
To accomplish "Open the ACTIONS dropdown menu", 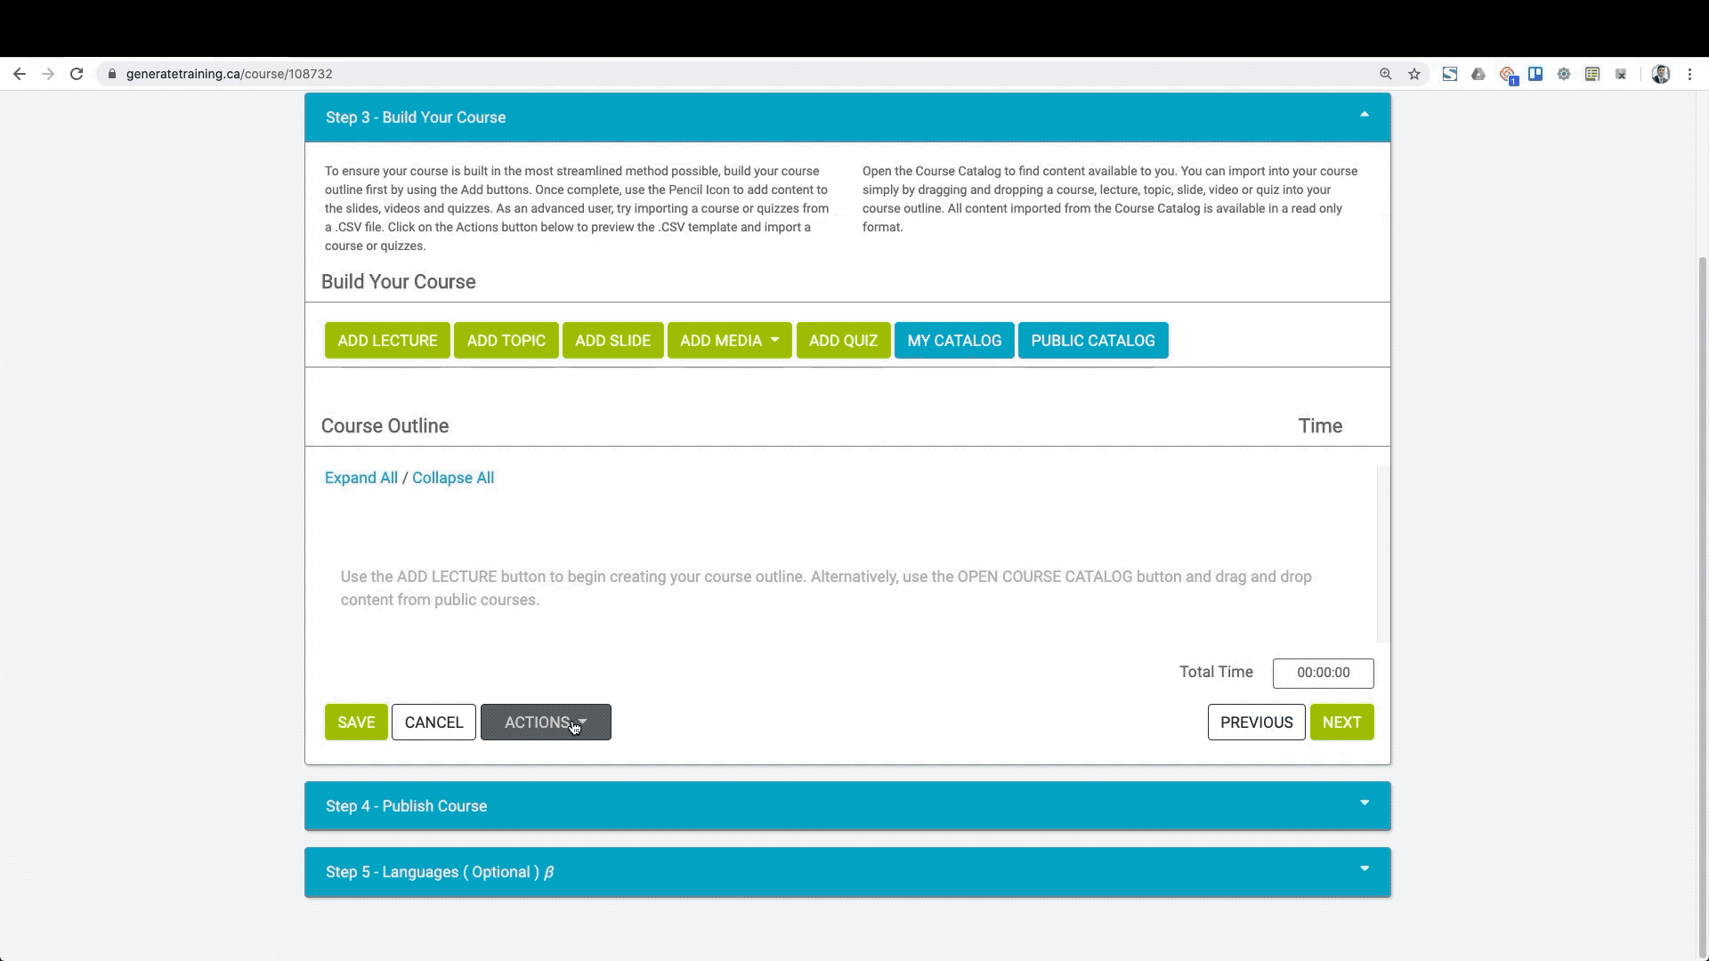I will (x=546, y=723).
